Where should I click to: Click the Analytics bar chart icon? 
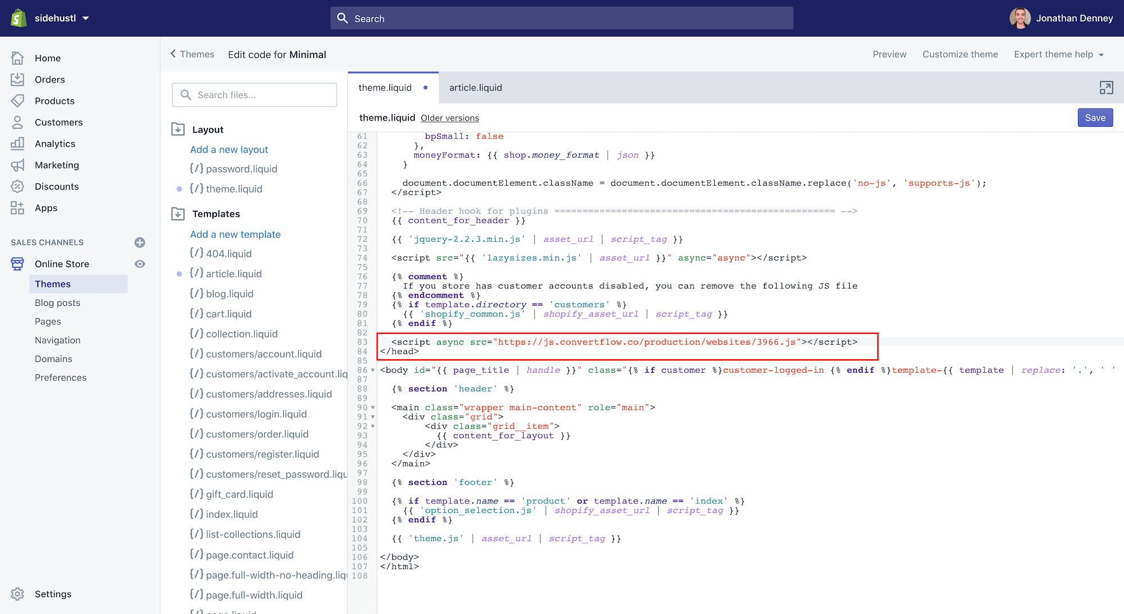click(x=17, y=144)
